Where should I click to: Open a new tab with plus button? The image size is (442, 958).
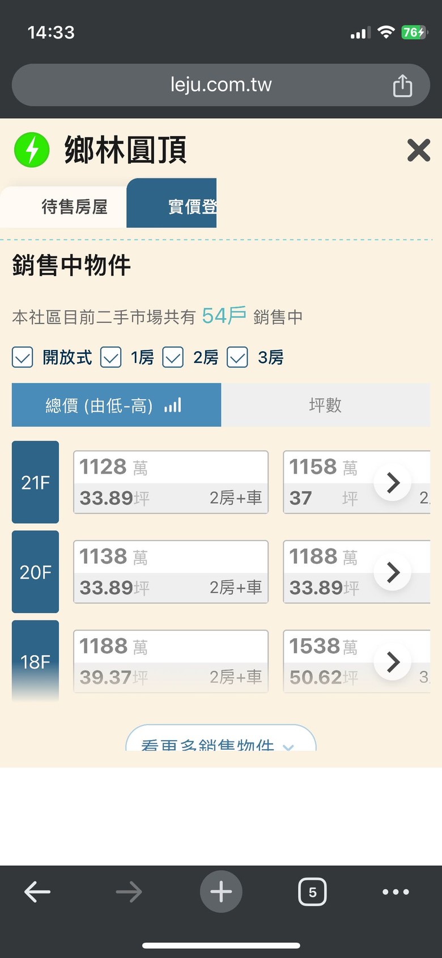pos(221,892)
